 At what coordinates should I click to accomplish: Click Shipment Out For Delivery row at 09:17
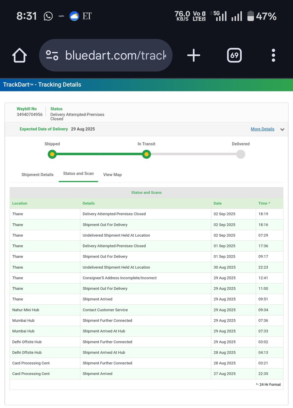146,257
